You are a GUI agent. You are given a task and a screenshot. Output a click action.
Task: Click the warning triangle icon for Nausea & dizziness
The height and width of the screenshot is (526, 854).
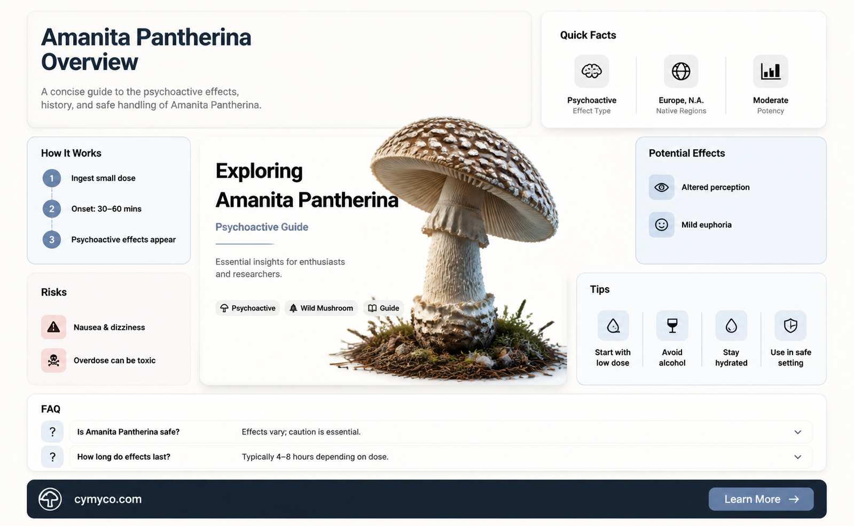click(53, 327)
